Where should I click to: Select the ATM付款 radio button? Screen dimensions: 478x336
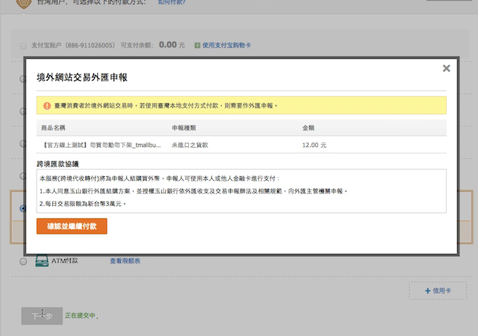click(23, 261)
